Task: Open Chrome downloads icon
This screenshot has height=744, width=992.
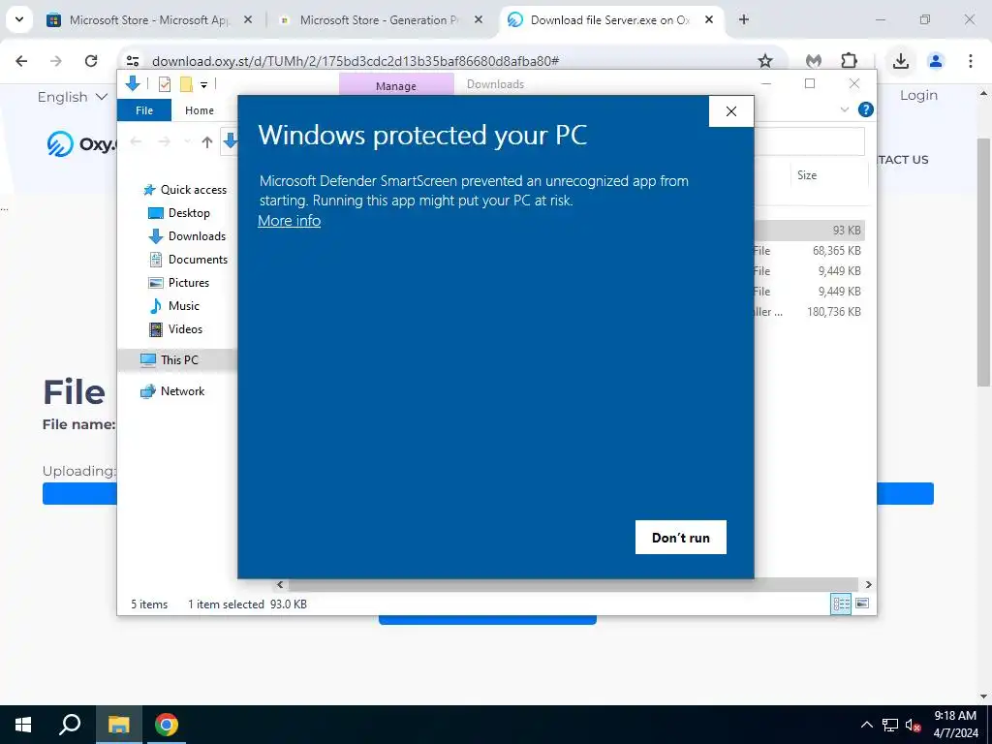Action: click(901, 61)
